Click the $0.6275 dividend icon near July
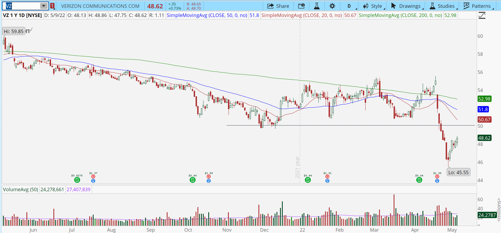The image size is (501, 233). (77, 180)
